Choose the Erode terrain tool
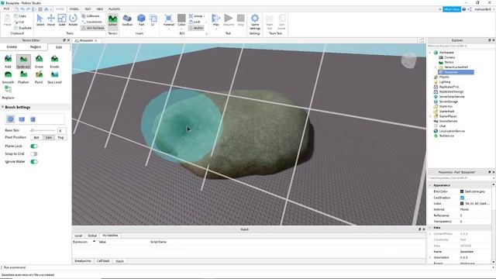 (54, 61)
